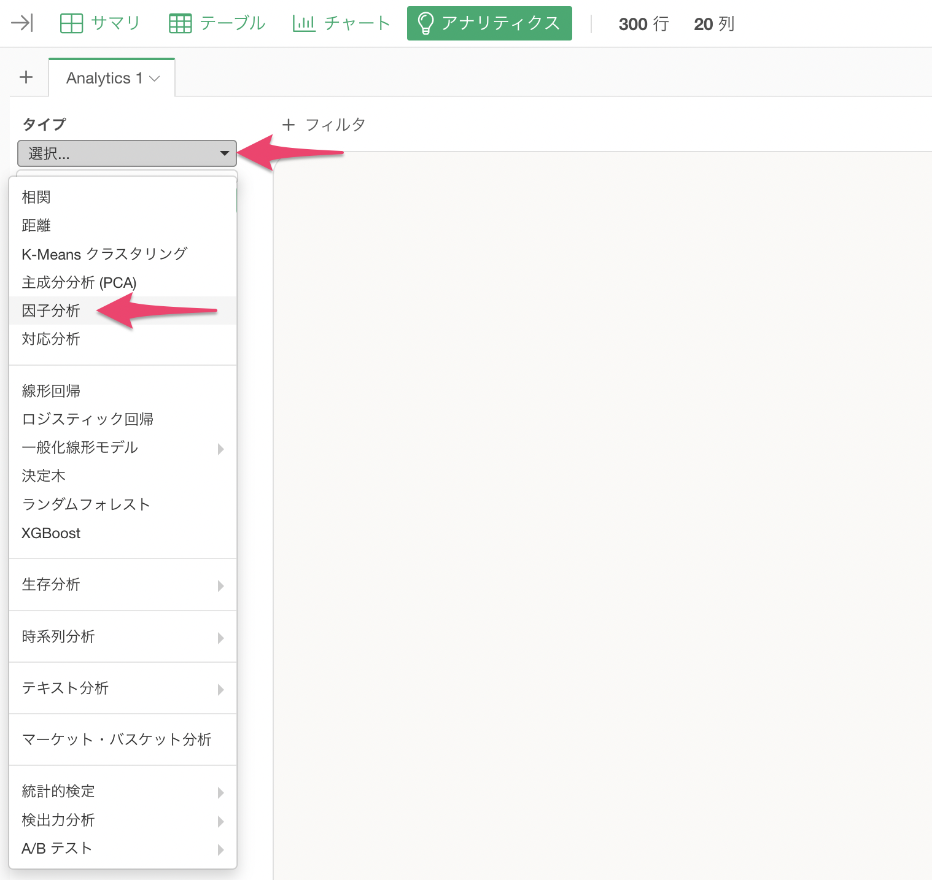Expand 検出力分析 submenu
The image size is (932, 880).
[x=123, y=820]
